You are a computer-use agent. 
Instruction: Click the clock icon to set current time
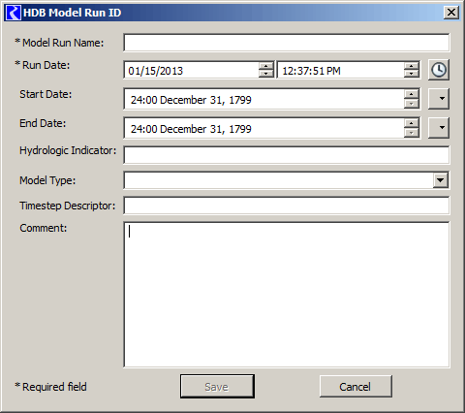point(439,70)
